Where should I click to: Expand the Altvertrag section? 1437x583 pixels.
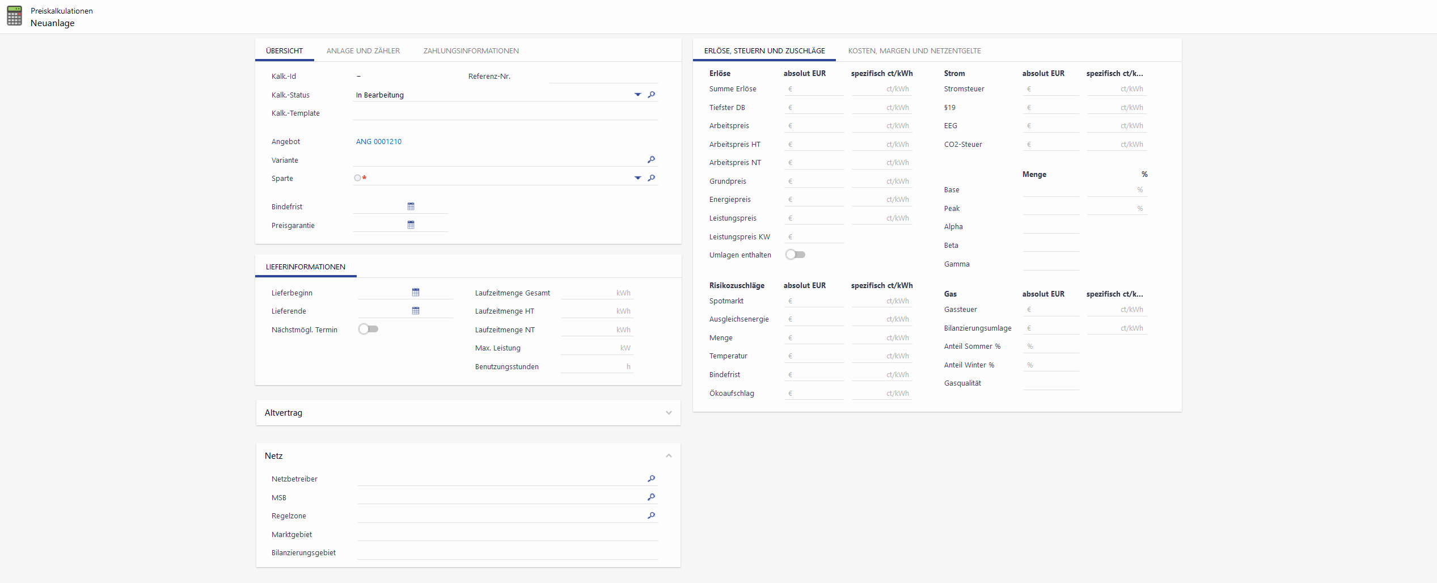(x=669, y=413)
